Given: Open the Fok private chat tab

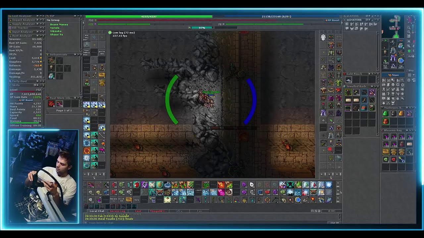Looking at the screenshot, I should coord(199,211).
